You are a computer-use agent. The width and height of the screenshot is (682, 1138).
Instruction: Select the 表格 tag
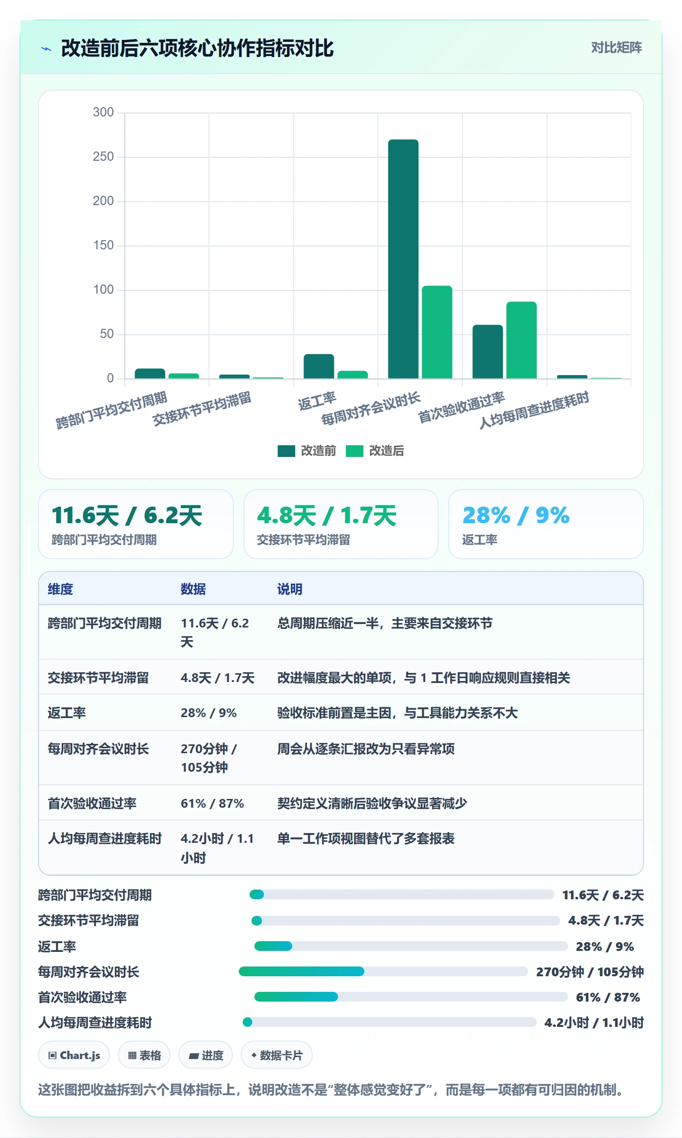[144, 1055]
